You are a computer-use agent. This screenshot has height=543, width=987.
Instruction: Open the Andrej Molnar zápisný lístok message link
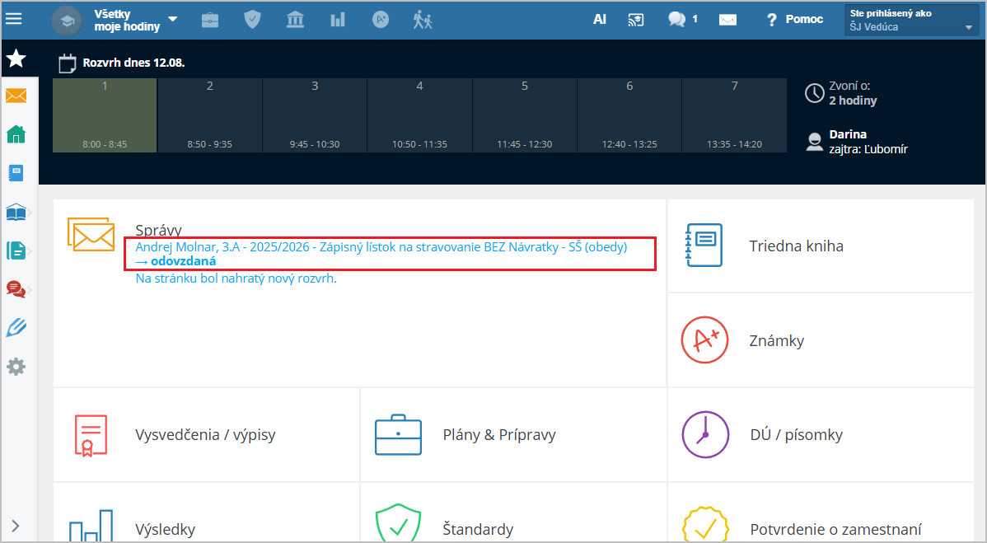(381, 247)
